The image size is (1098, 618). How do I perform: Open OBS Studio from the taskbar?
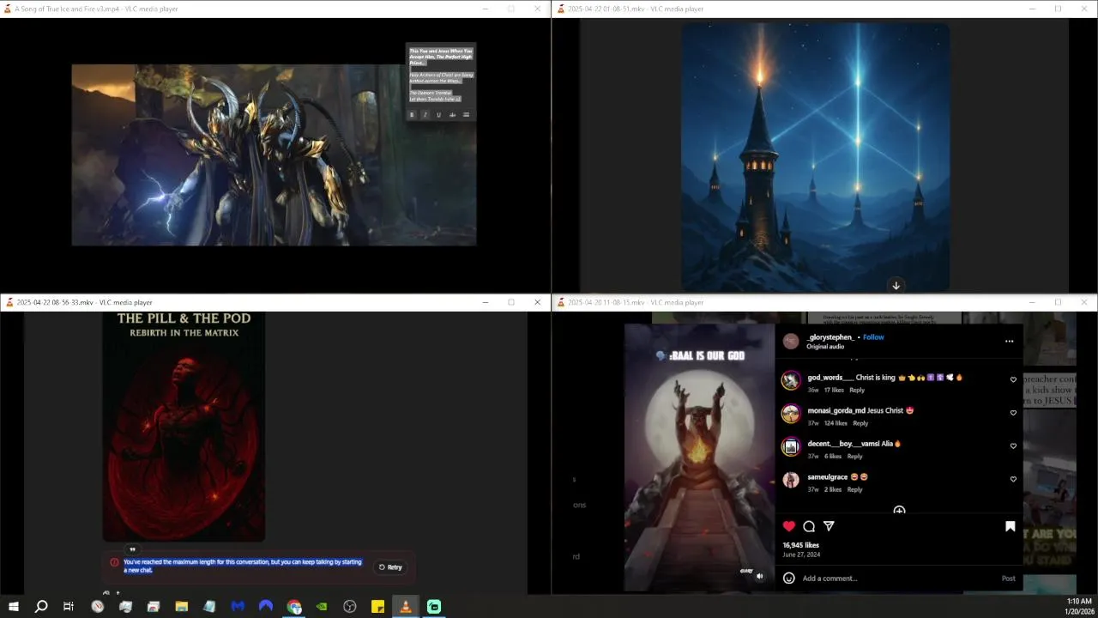pos(350,607)
